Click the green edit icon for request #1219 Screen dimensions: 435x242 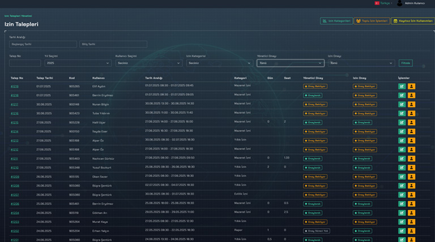(402, 87)
